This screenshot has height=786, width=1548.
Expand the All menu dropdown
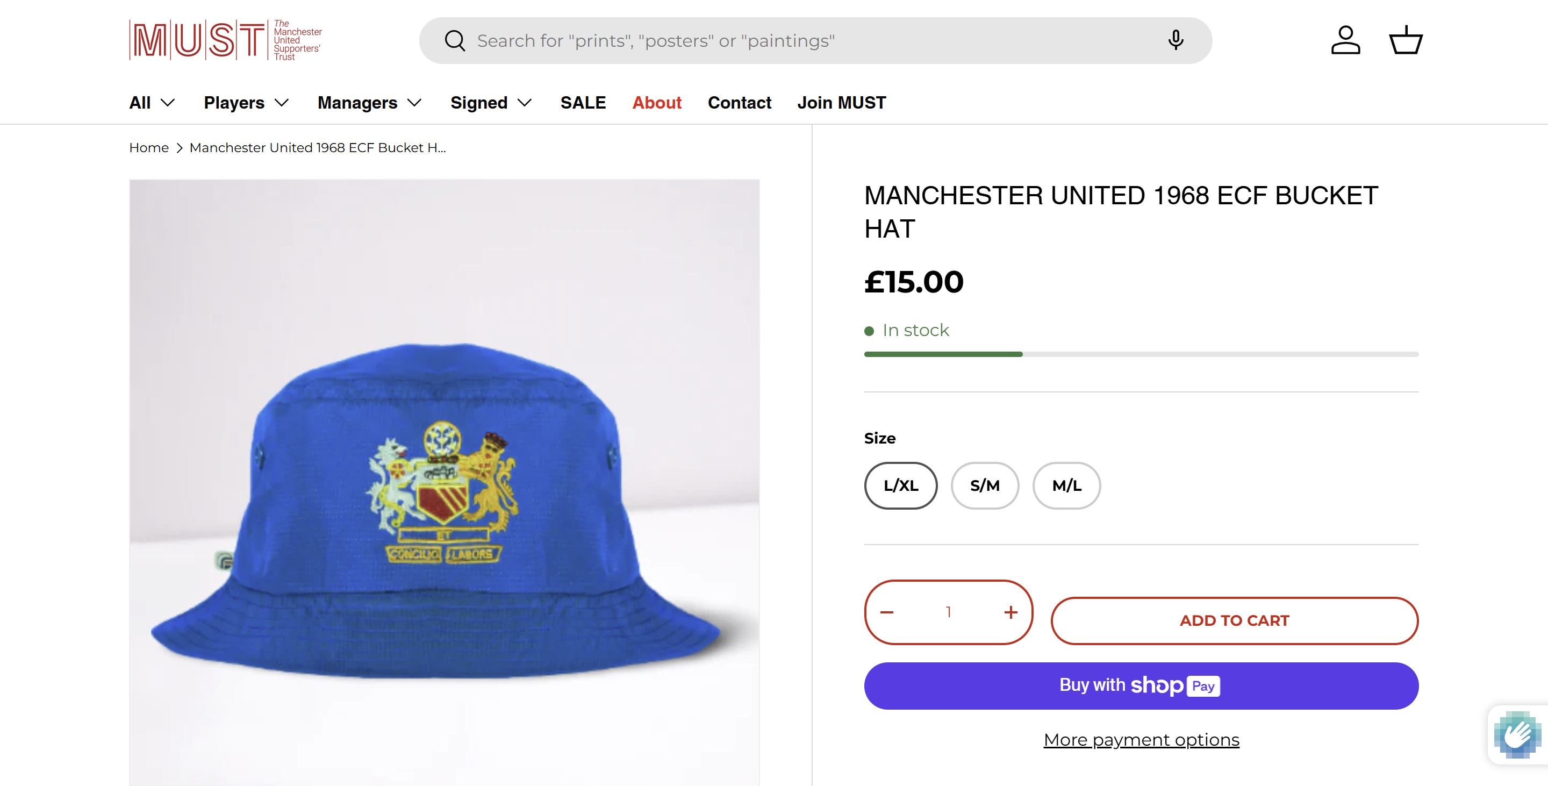click(x=152, y=103)
